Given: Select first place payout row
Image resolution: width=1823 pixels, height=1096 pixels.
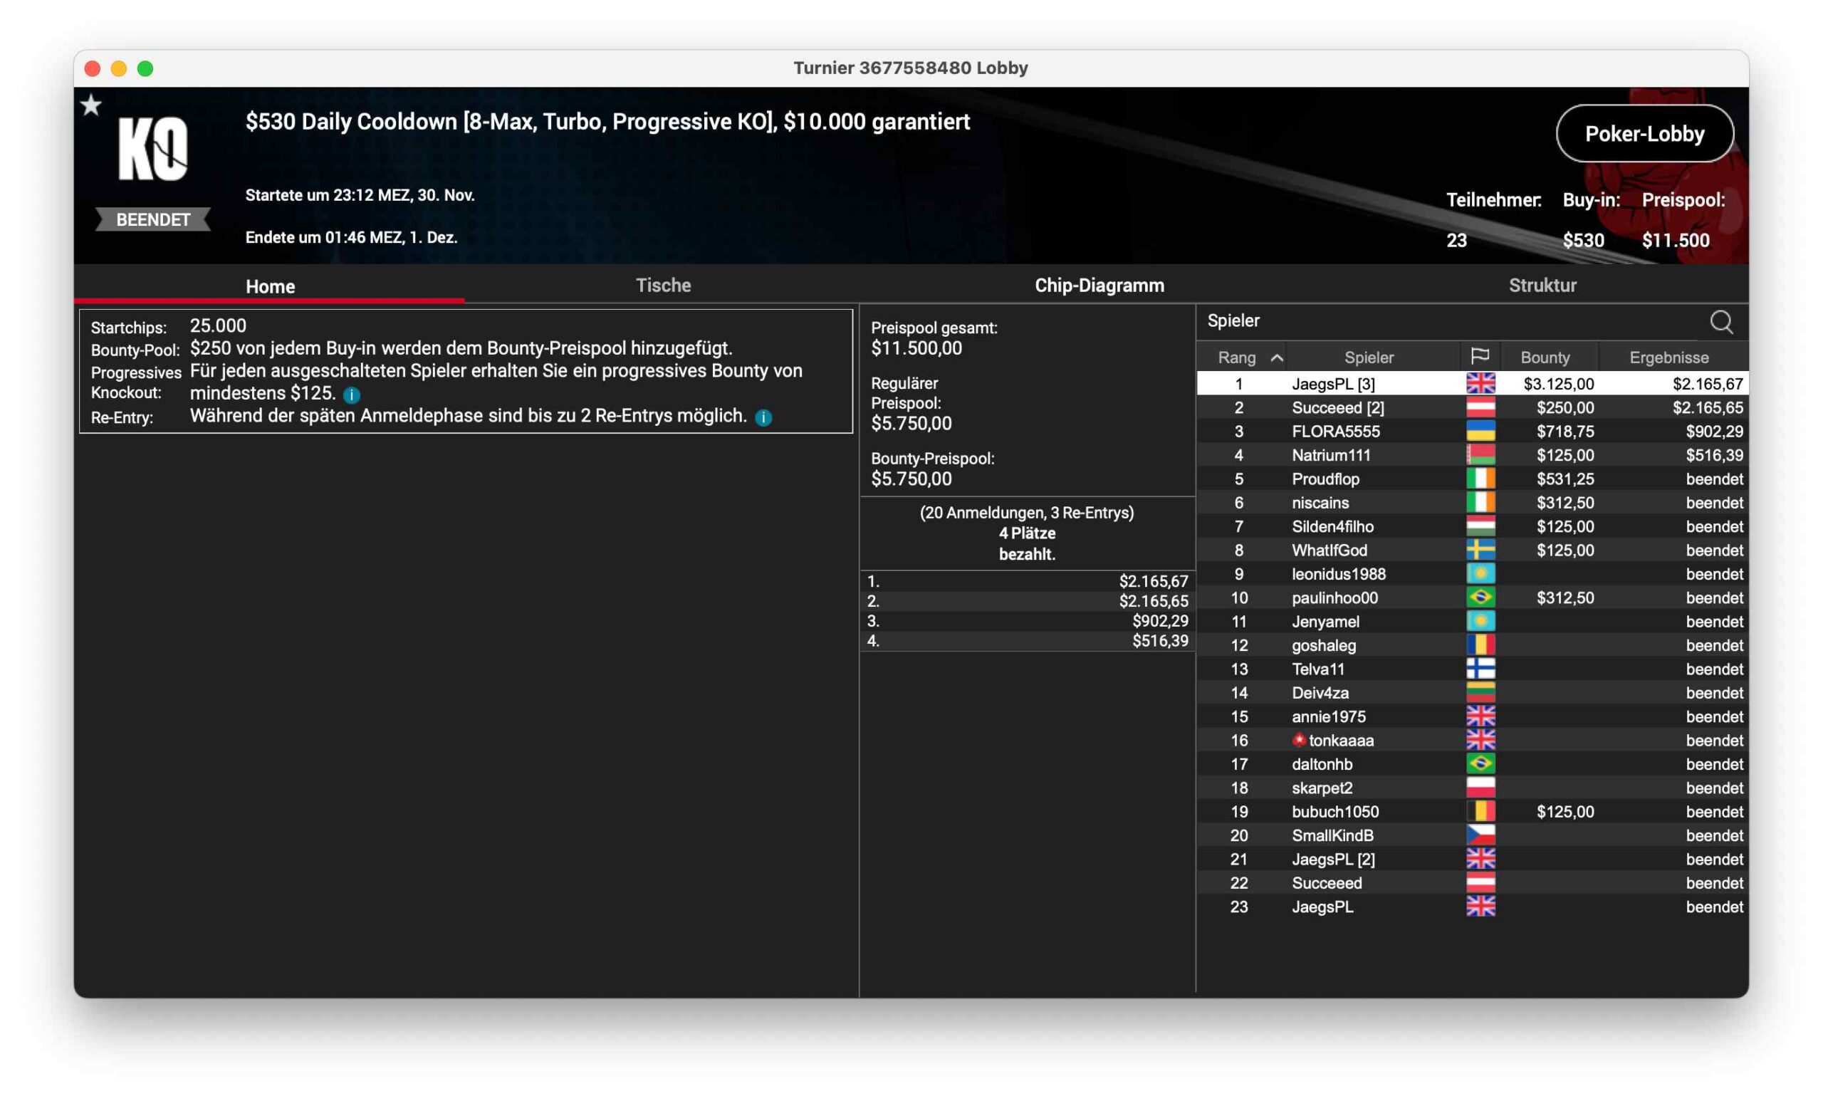Looking at the screenshot, I should (1026, 581).
